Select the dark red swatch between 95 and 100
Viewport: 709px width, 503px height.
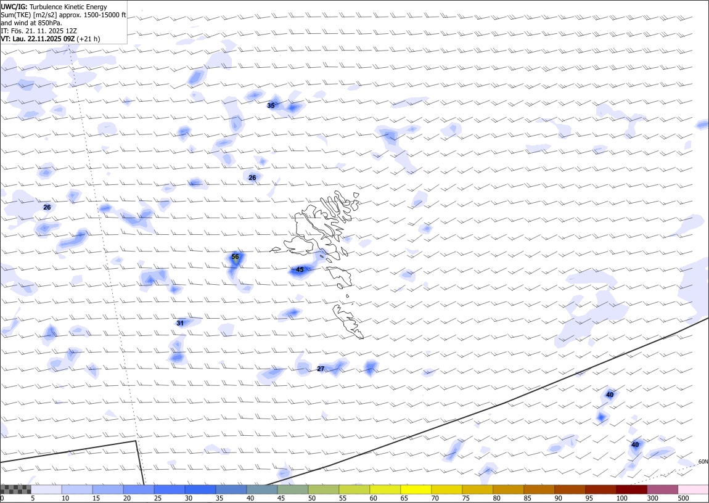(600, 489)
